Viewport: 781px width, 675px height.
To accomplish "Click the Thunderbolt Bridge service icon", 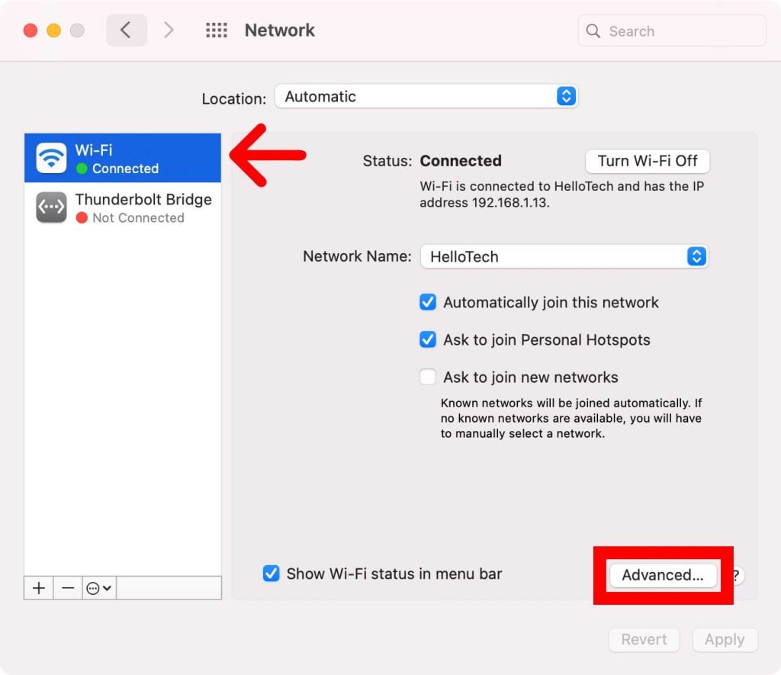I will pyautogui.click(x=52, y=207).
